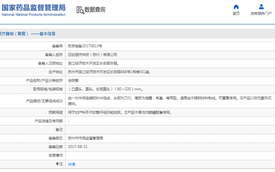Viewport: 275px width, 172px height.
Task: Select the 备案号 label cell
Action: coord(57,46)
